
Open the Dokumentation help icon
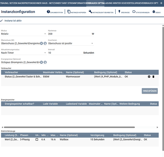point(48,12)
